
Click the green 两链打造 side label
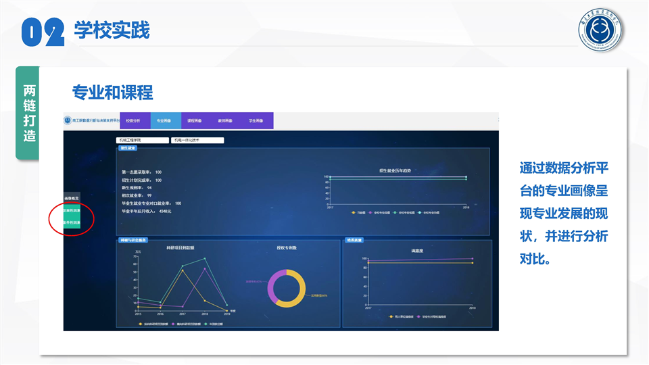click(x=28, y=113)
